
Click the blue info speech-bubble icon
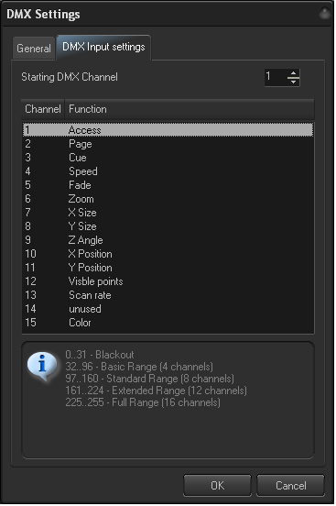pos(42,366)
